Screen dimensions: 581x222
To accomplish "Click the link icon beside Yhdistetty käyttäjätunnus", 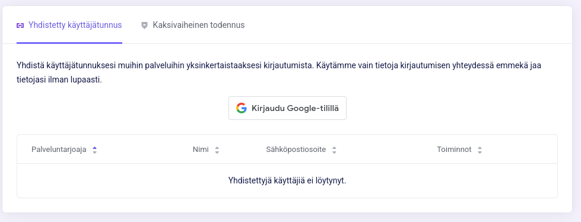I will point(20,26).
